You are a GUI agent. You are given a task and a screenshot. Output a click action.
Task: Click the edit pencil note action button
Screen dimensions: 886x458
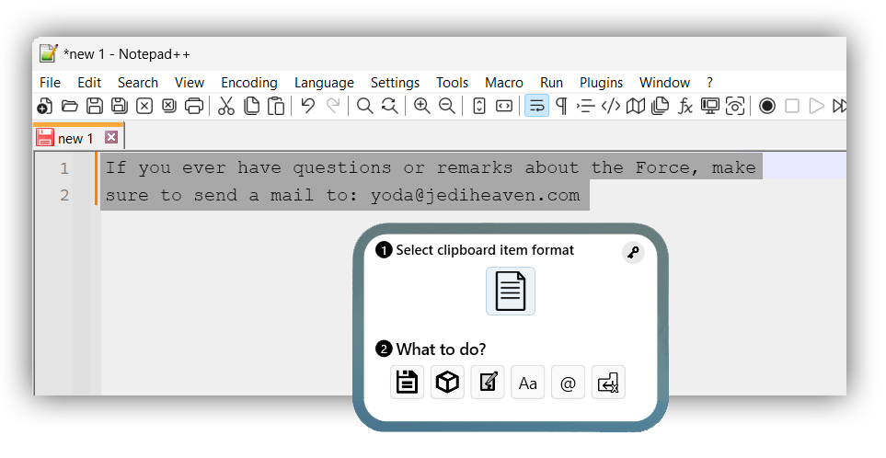point(488,383)
